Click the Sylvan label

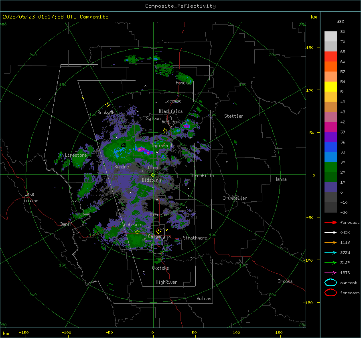[153, 119]
